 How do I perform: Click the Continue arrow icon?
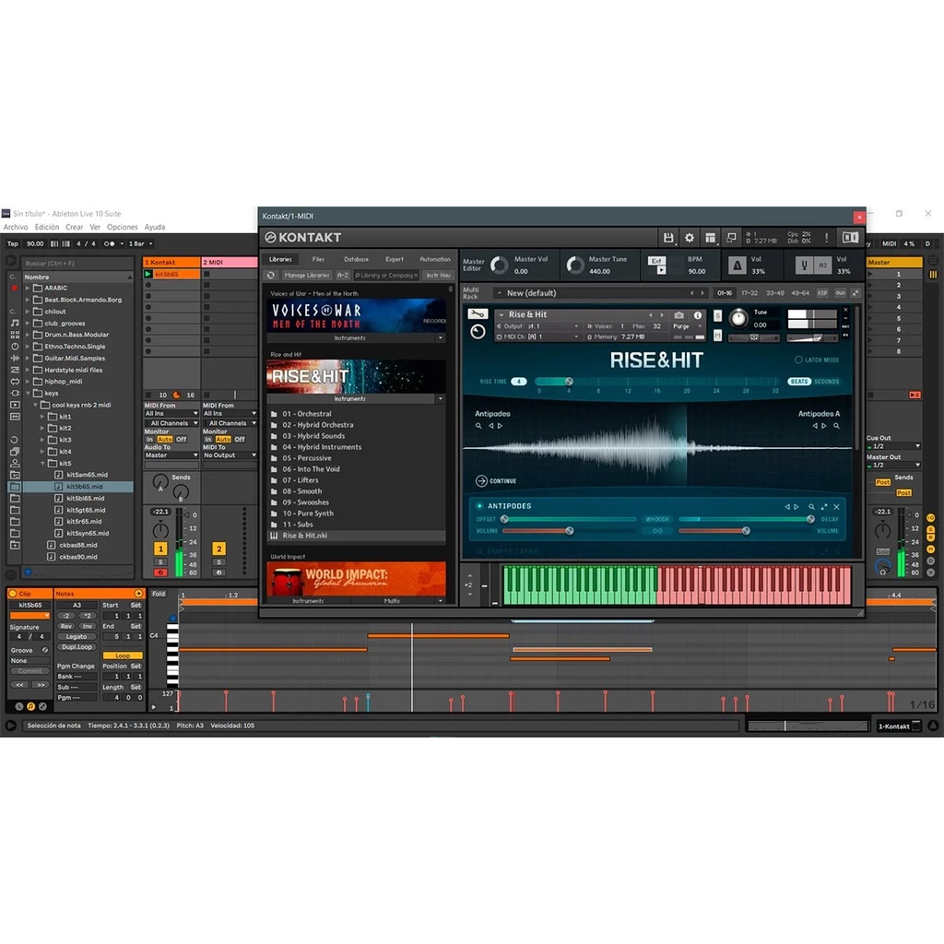coord(481,481)
